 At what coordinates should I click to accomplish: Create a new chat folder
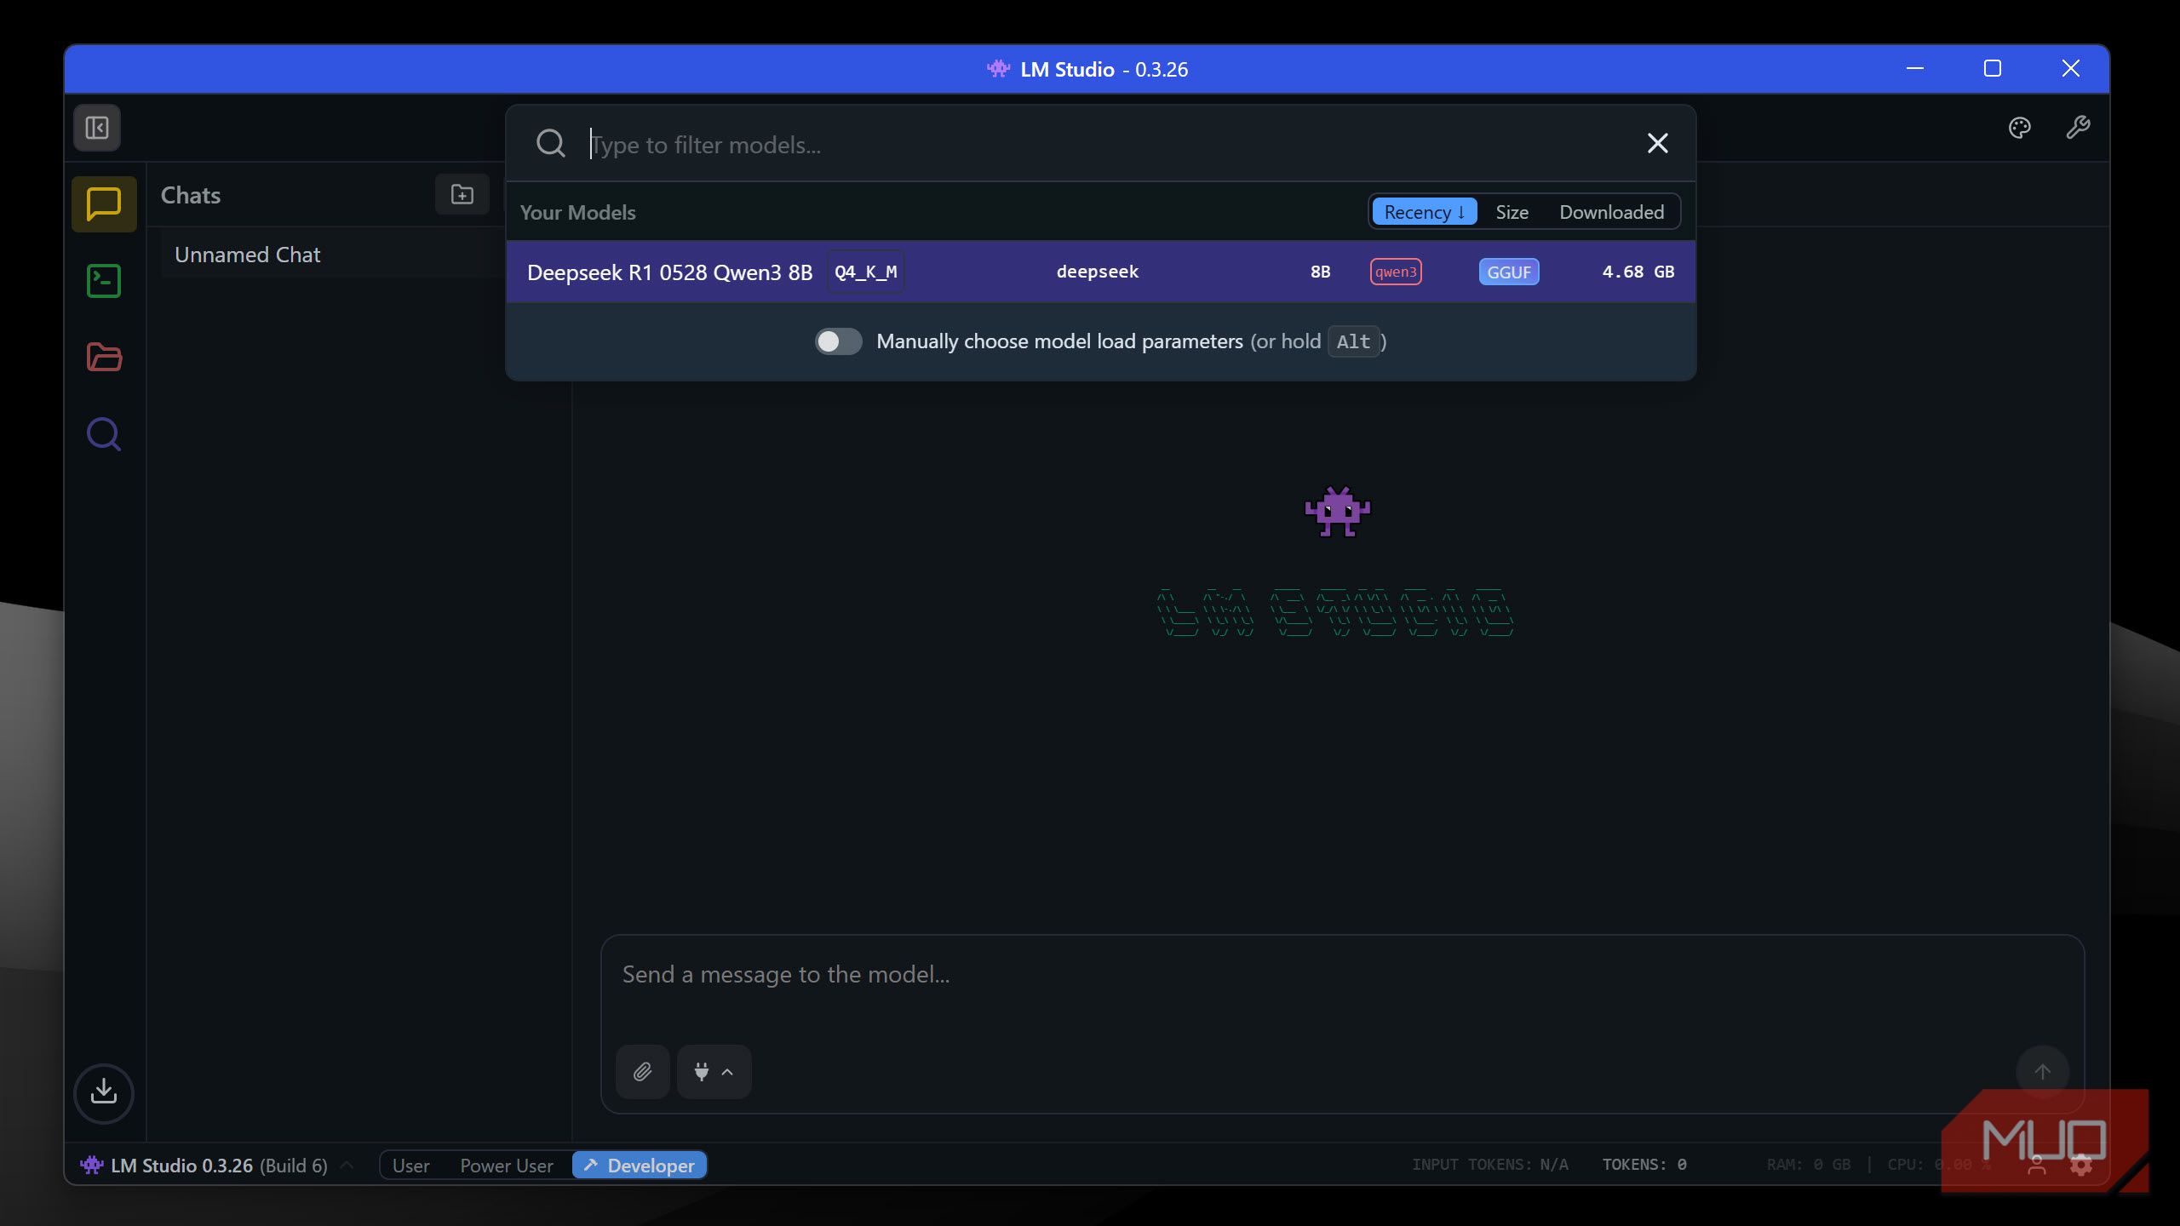tap(462, 195)
